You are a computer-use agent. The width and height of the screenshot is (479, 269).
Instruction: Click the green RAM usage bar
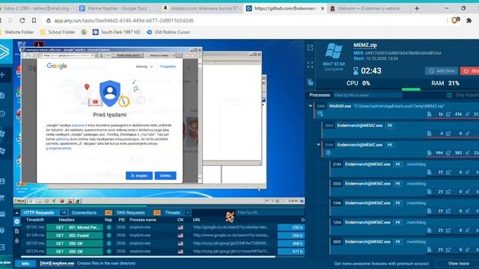[411, 90]
